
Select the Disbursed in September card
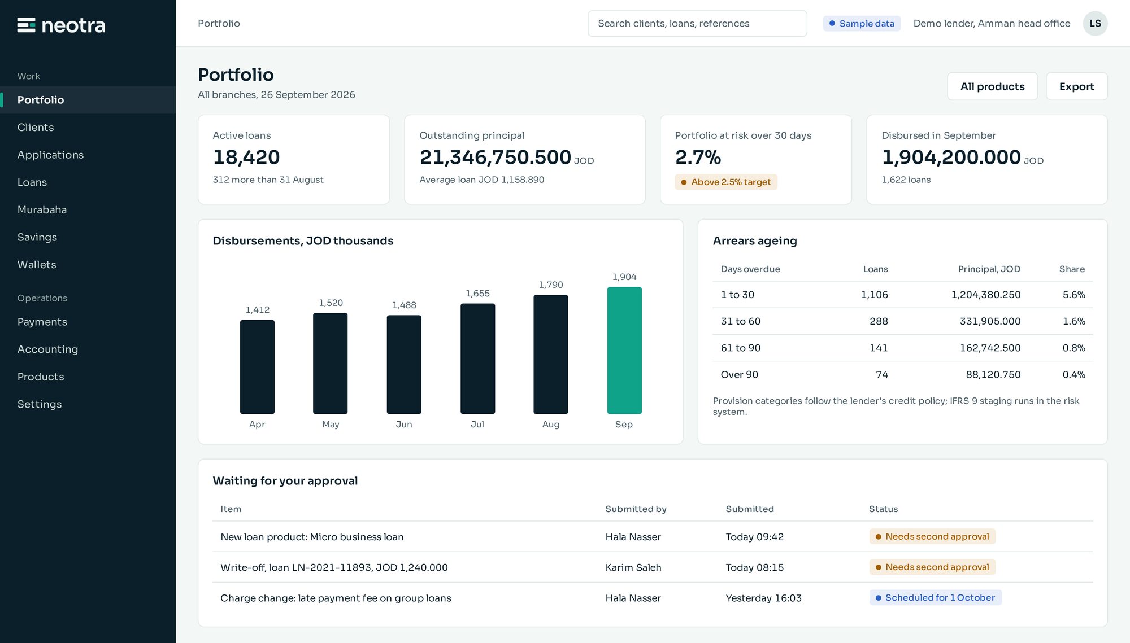tap(987, 159)
